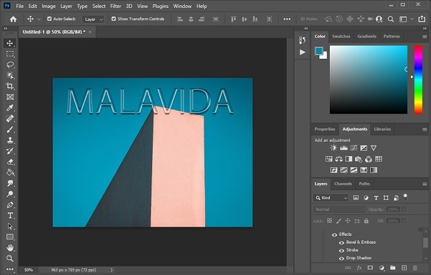The image size is (431, 275).
Task: Add a Levels adjustment
Action: (343, 148)
